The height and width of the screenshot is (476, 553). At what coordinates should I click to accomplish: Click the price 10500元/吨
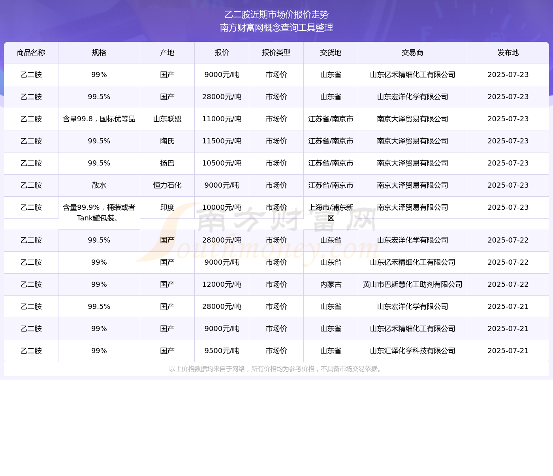point(222,163)
